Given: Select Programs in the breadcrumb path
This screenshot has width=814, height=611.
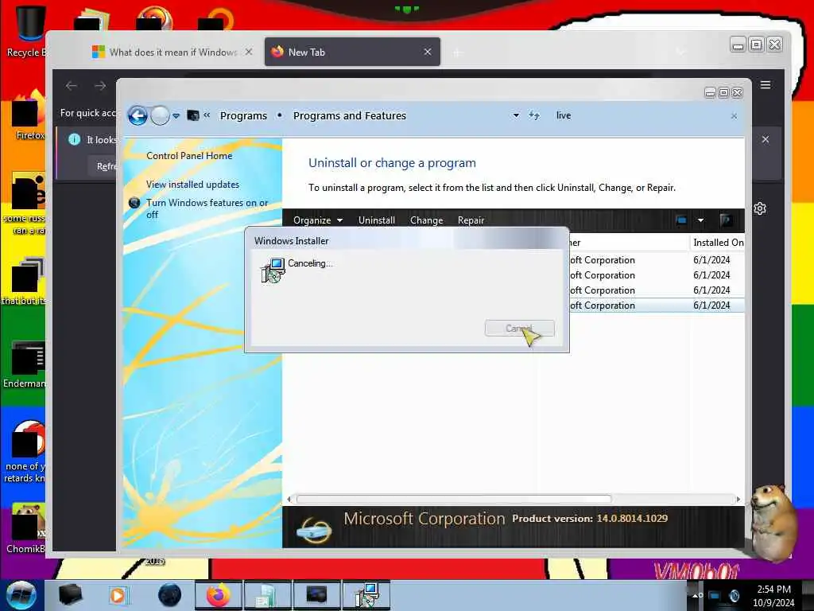Looking at the screenshot, I should tap(243, 116).
